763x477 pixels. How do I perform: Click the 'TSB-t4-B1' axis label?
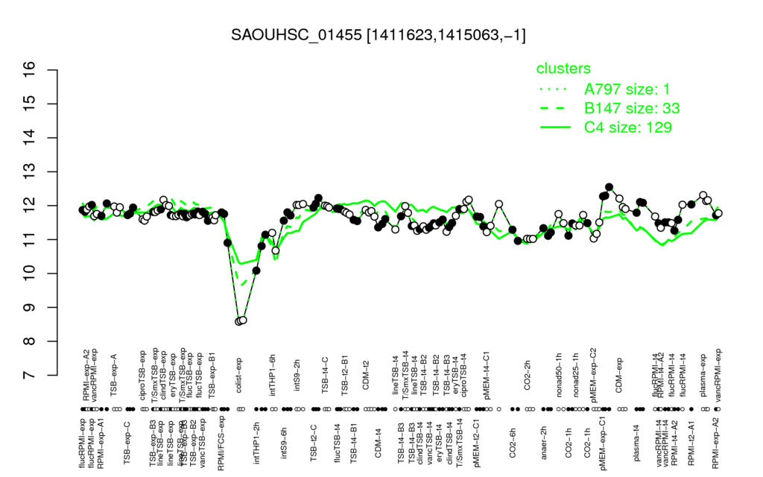click(x=354, y=443)
